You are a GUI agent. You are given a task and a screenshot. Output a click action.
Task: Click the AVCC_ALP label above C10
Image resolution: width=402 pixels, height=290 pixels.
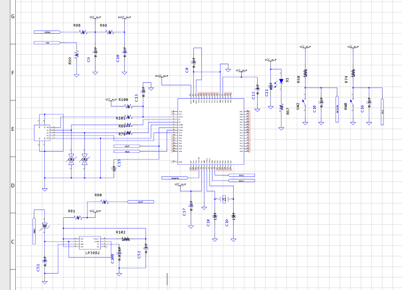click(x=124, y=17)
